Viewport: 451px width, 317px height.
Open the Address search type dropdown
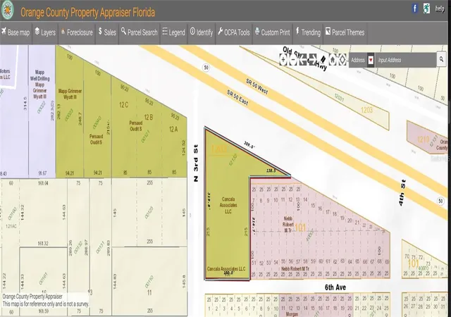[x=371, y=60]
